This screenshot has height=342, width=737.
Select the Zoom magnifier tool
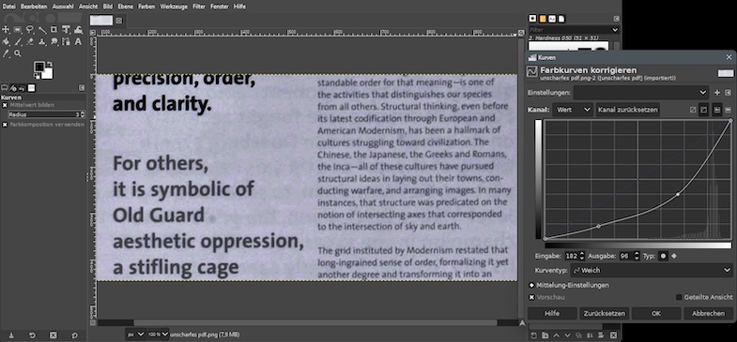18,54
